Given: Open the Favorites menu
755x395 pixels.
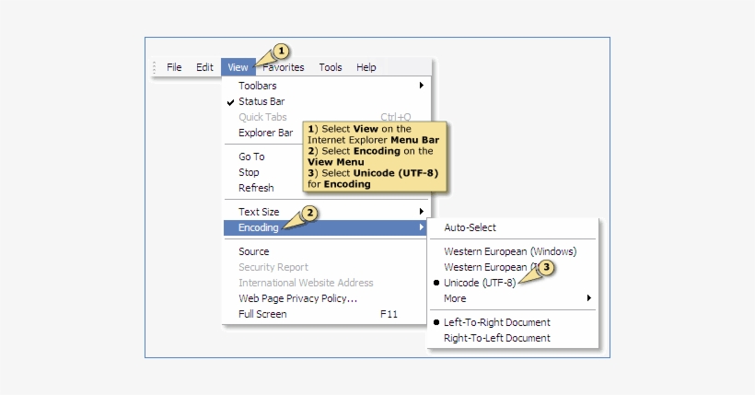Looking at the screenshot, I should [284, 67].
